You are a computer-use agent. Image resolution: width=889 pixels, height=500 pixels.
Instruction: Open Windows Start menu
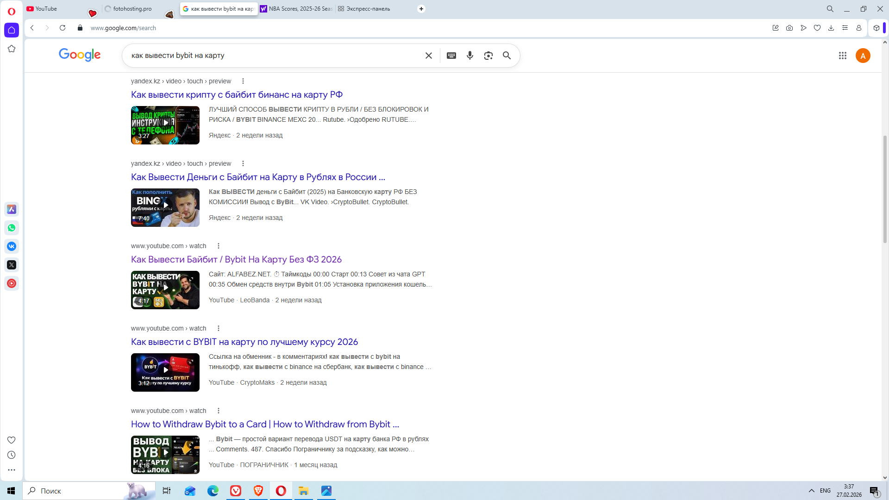[11, 491]
